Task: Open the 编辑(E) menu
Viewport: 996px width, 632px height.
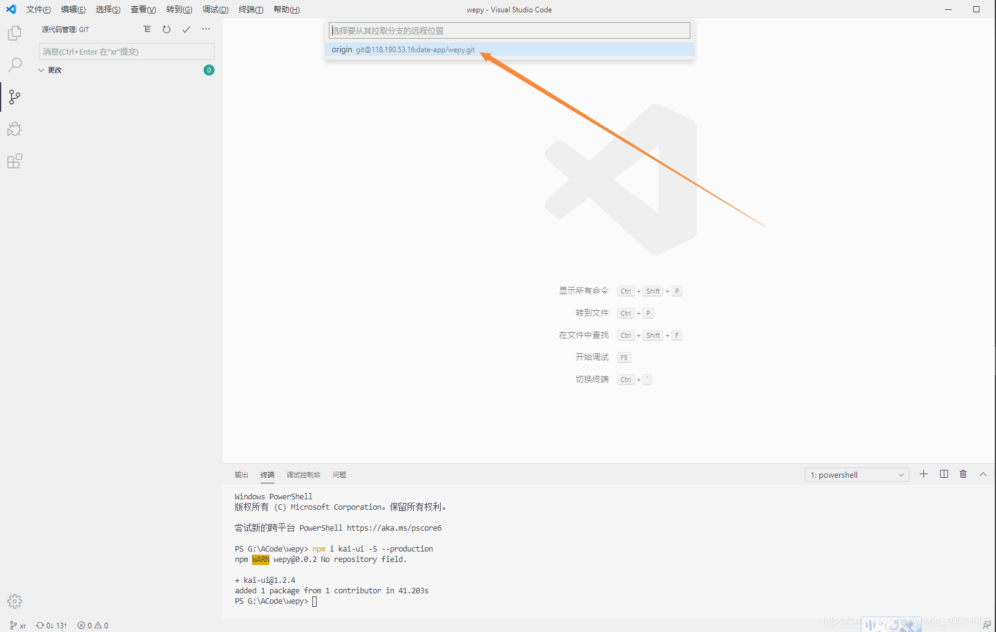Action: pyautogui.click(x=73, y=9)
